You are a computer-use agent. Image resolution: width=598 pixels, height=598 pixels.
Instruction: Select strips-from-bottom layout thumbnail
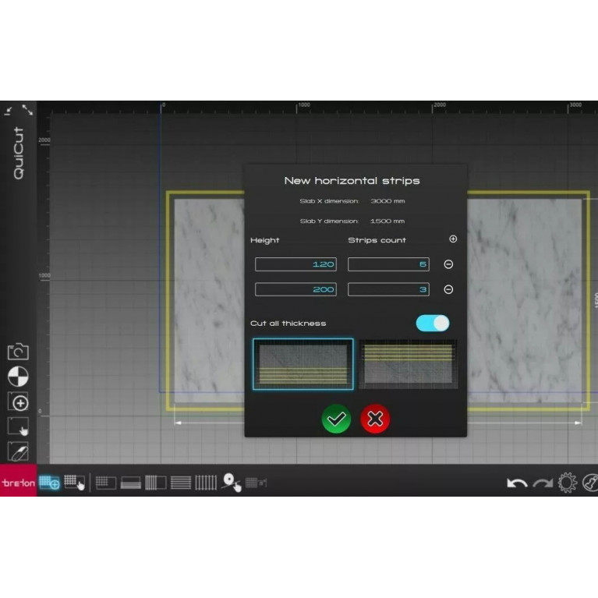coord(303,364)
